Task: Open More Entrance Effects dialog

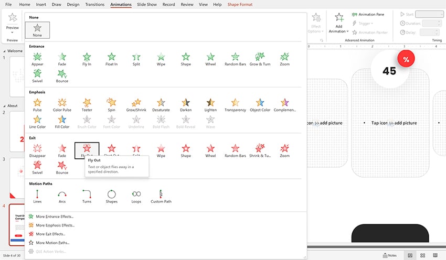Action: point(55,216)
